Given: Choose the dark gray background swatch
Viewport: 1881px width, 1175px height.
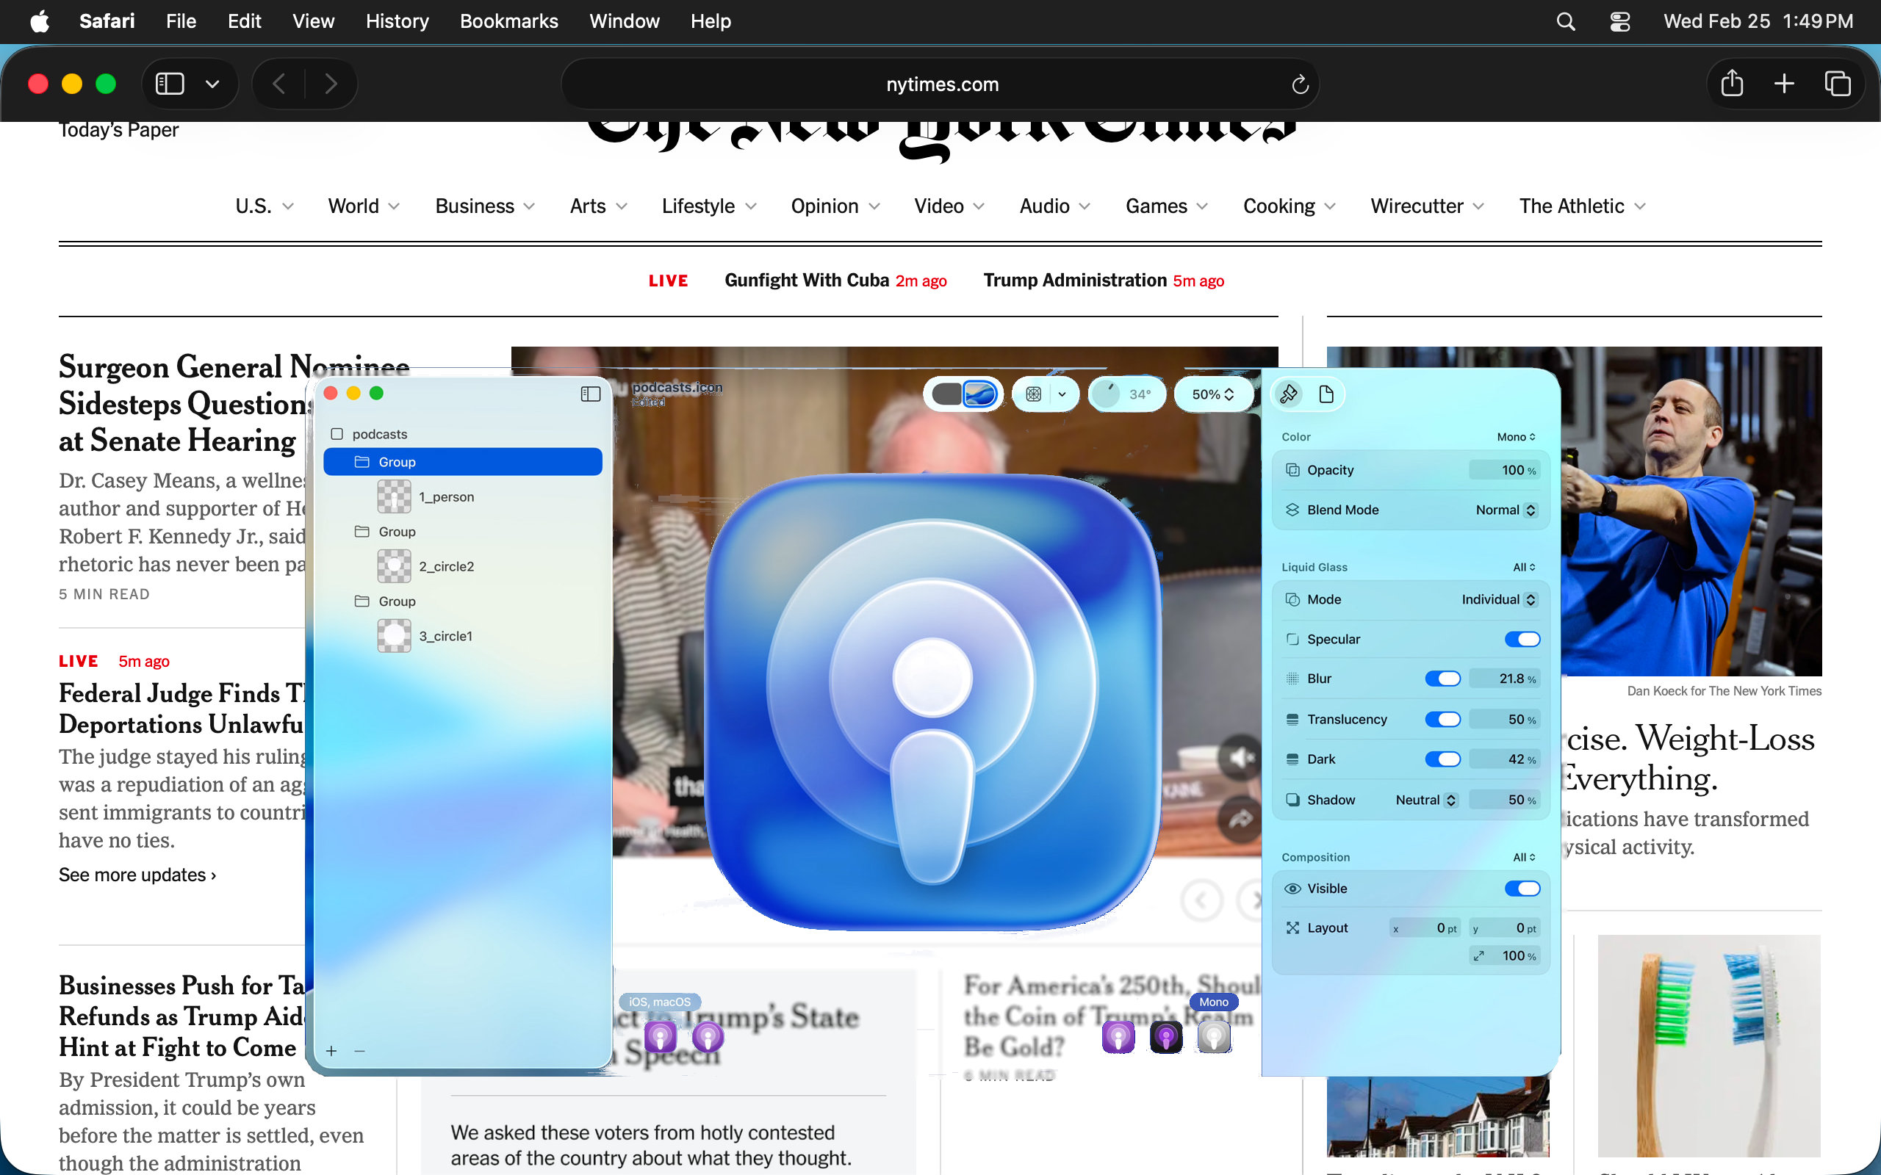Looking at the screenshot, I should coord(946,394).
